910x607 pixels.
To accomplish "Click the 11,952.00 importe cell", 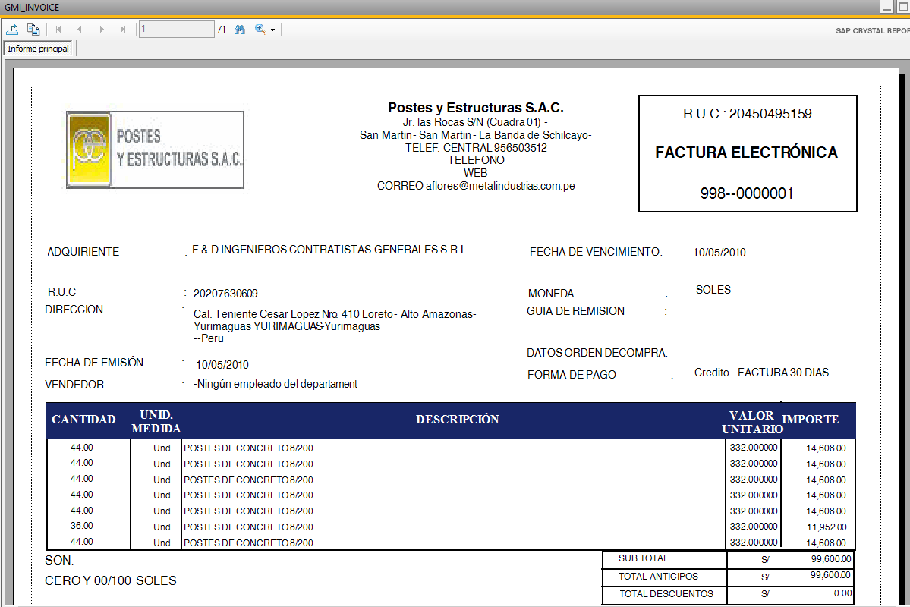I will click(x=827, y=527).
